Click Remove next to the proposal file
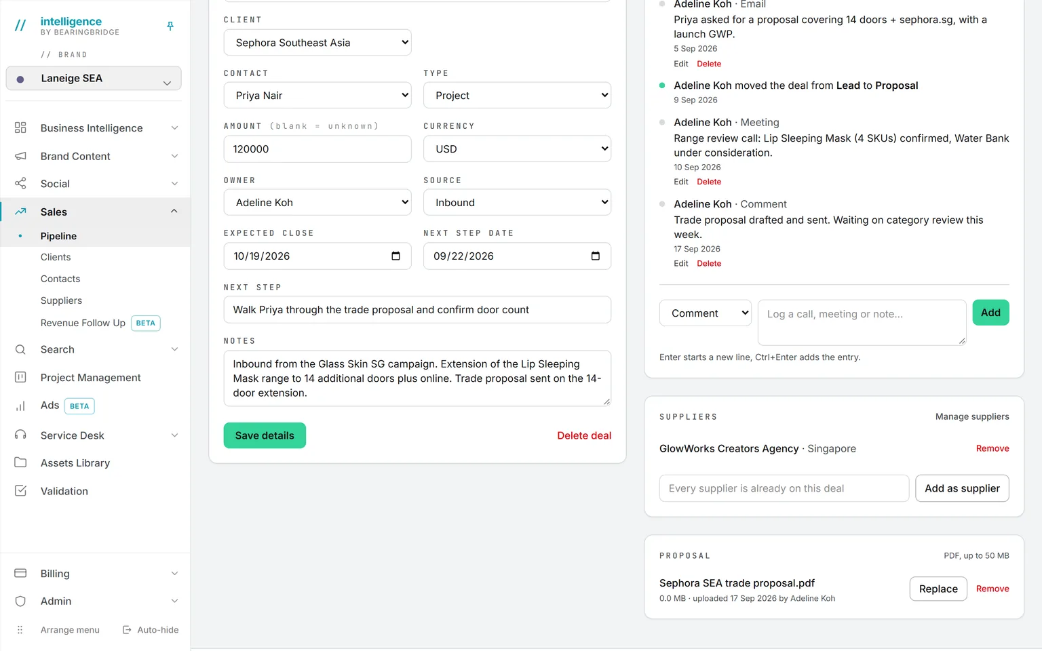This screenshot has width=1042, height=651. click(992, 589)
